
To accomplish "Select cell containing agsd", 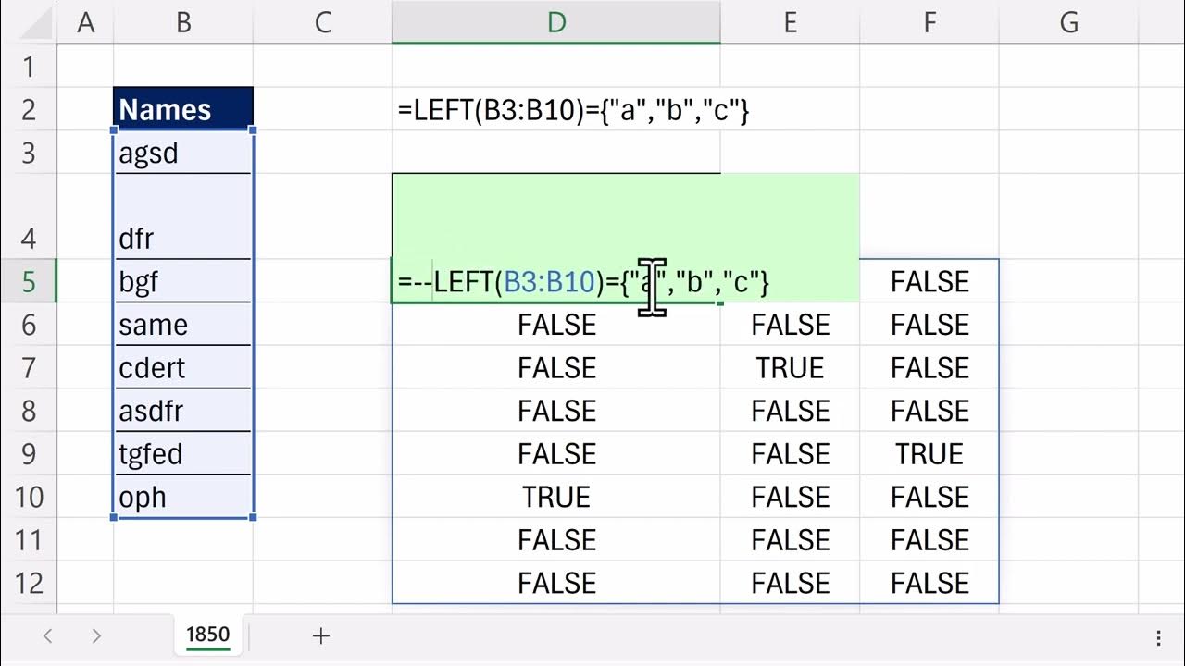I will point(183,153).
